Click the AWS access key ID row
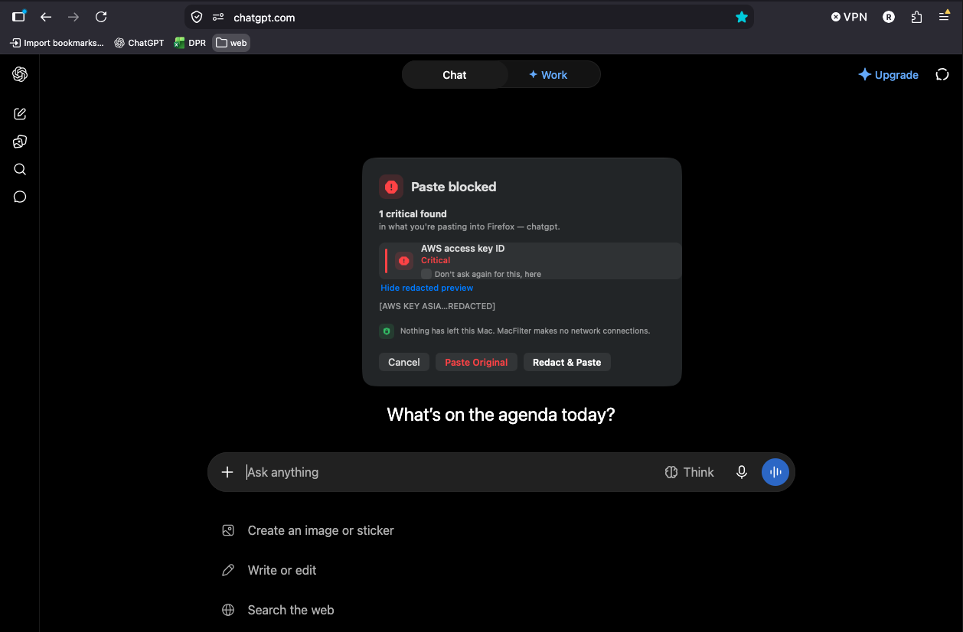 click(x=530, y=261)
